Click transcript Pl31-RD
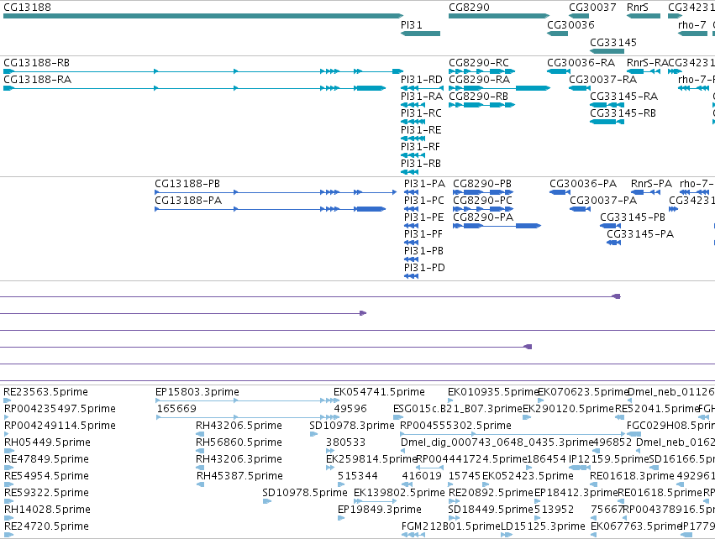This screenshot has width=715, height=539. point(423,88)
